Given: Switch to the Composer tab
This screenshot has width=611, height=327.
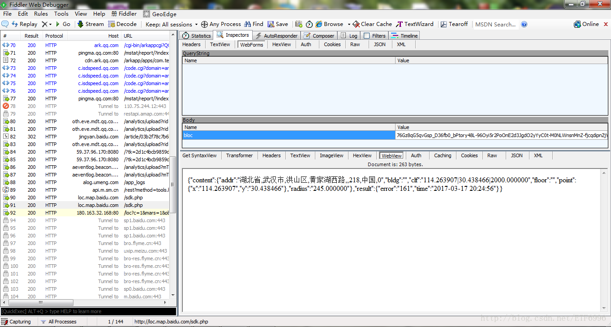Looking at the screenshot, I should point(319,36).
